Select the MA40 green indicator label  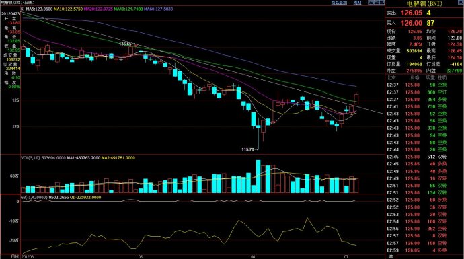128,9
